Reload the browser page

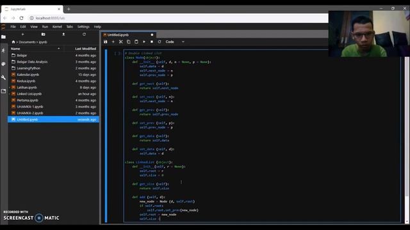coord(21,18)
